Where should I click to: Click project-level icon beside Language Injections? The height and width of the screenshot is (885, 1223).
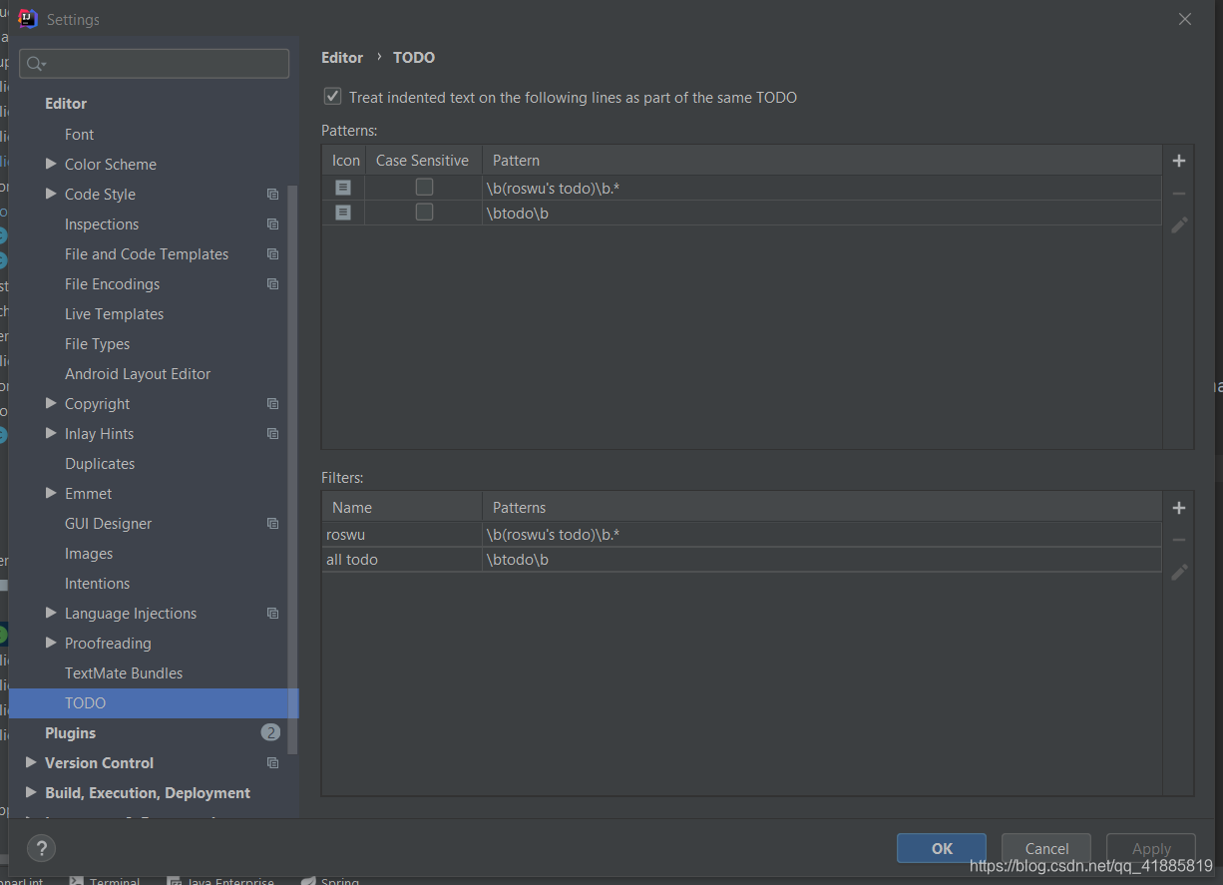[x=272, y=614]
